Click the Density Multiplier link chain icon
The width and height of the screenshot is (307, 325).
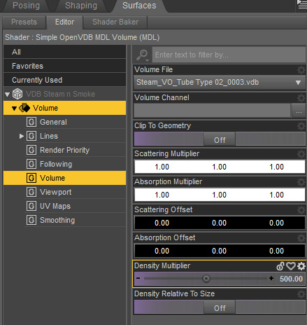(280, 266)
